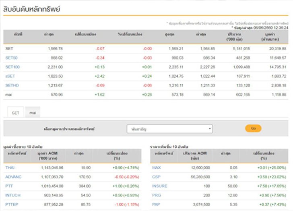Select PTTEP change -1.00 (-1.15%)
The image size is (293, 211).
click(127, 205)
